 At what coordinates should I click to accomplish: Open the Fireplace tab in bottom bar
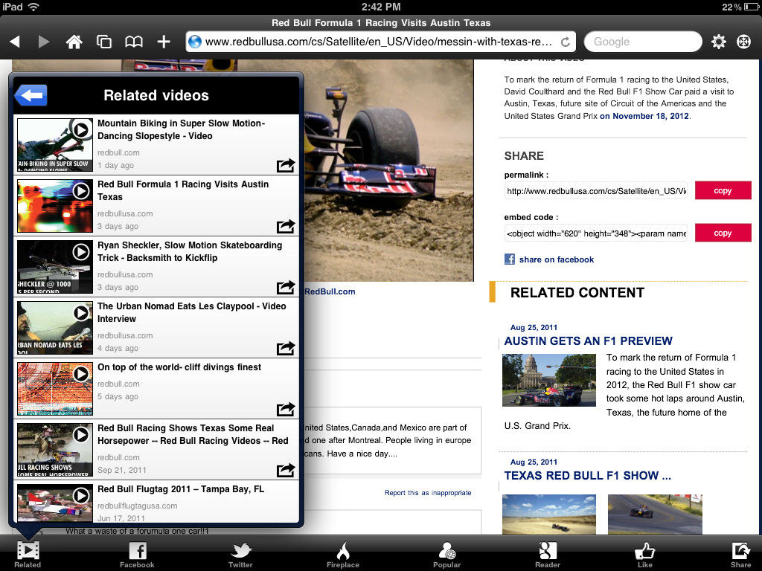tap(343, 555)
